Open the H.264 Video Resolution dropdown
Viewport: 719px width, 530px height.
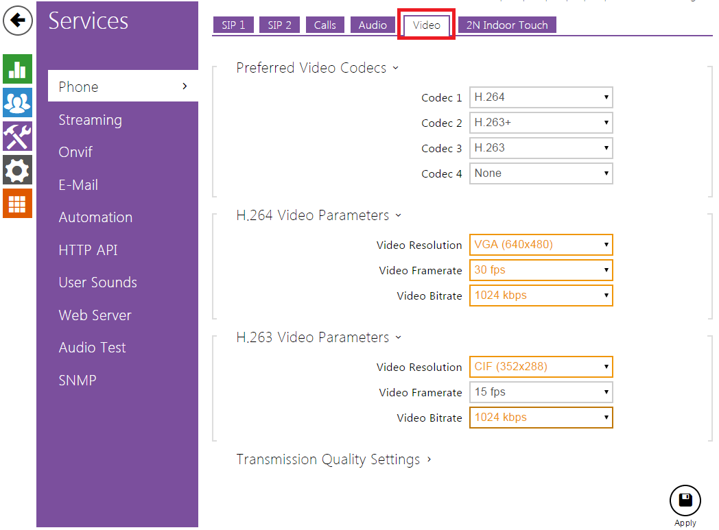click(541, 245)
